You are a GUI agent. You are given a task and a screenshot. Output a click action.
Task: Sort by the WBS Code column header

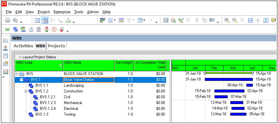tap(39, 66)
